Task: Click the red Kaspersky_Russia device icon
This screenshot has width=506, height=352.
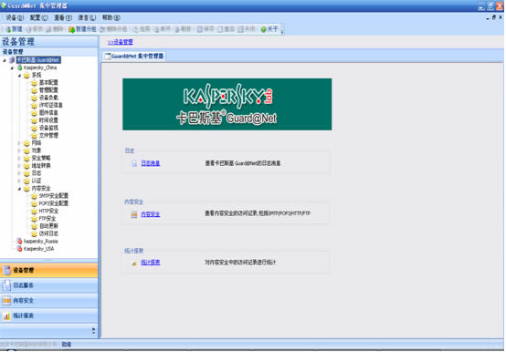Action: point(20,242)
